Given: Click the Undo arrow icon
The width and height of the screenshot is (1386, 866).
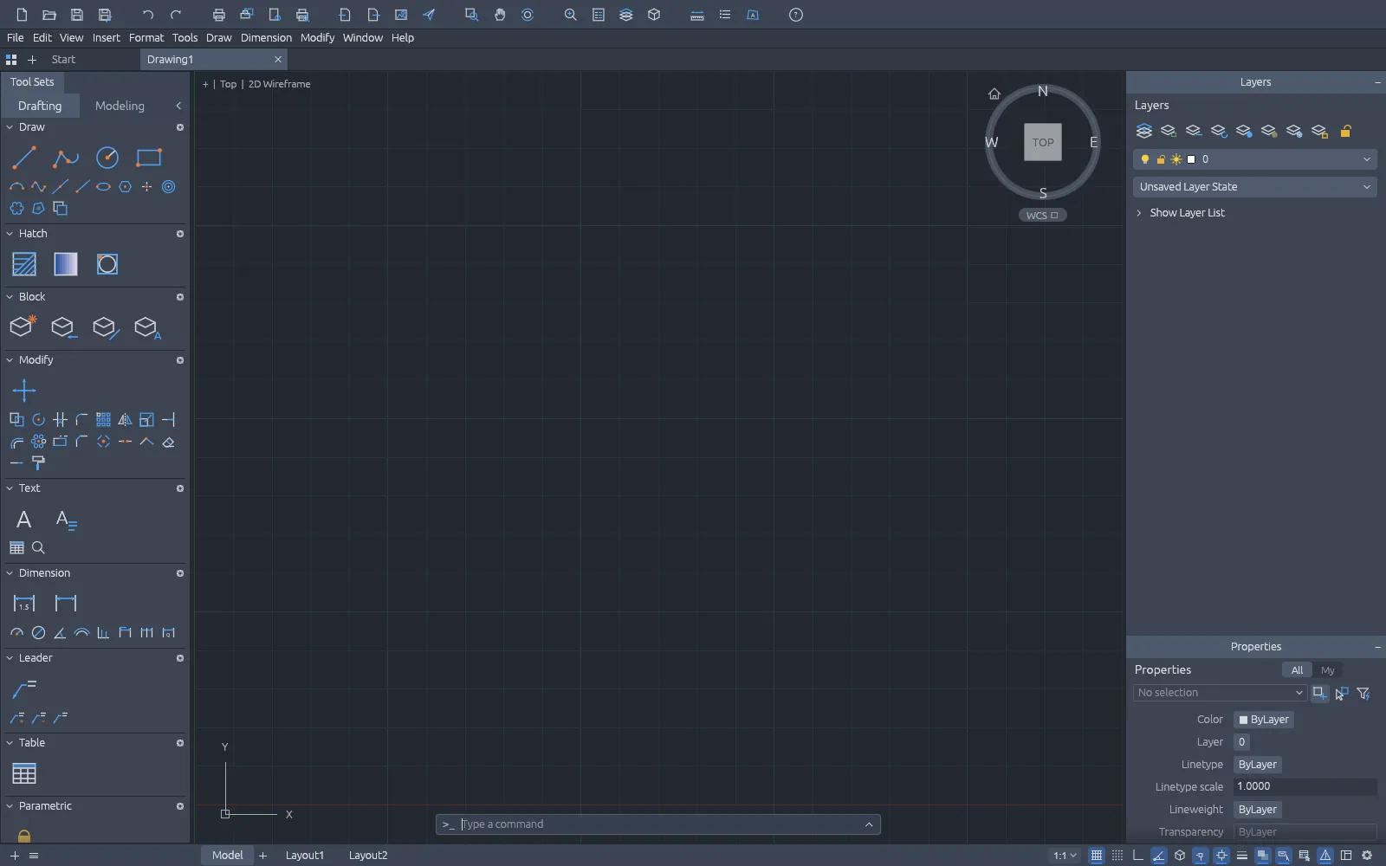Looking at the screenshot, I should click(148, 15).
